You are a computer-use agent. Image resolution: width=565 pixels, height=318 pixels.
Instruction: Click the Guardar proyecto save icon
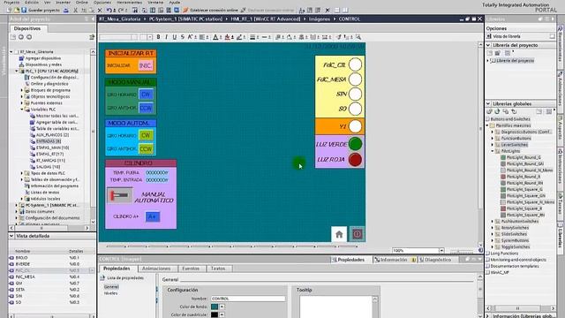point(24,10)
